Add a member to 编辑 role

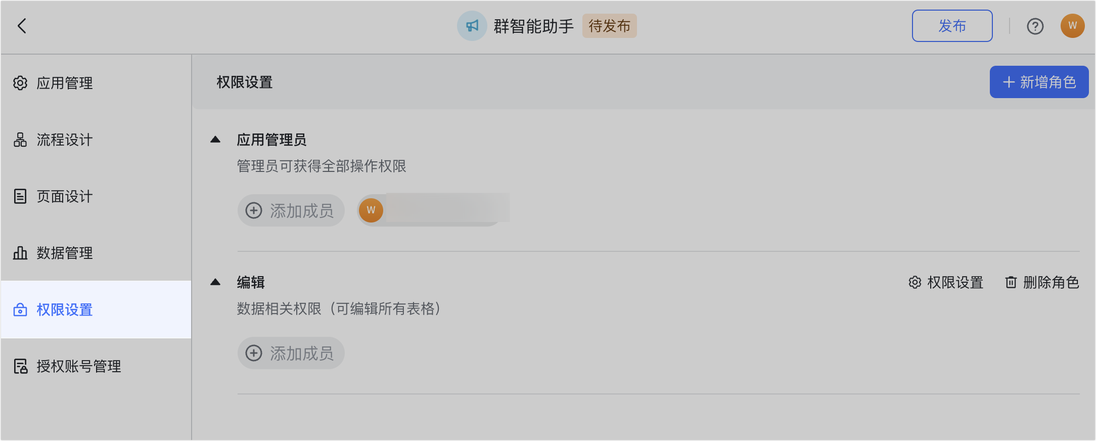291,353
